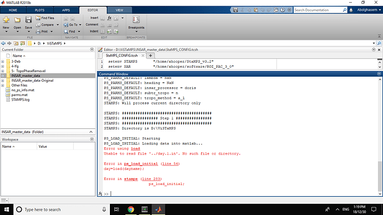Open Workspace panel actions menu
Screen dimensions: 383x215
click(x=92, y=139)
